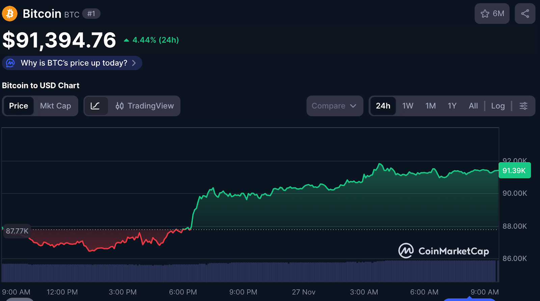Click the share icon button

pyautogui.click(x=525, y=14)
